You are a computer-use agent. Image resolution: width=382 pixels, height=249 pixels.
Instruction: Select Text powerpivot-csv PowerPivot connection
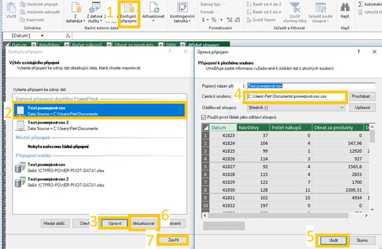[100, 111]
